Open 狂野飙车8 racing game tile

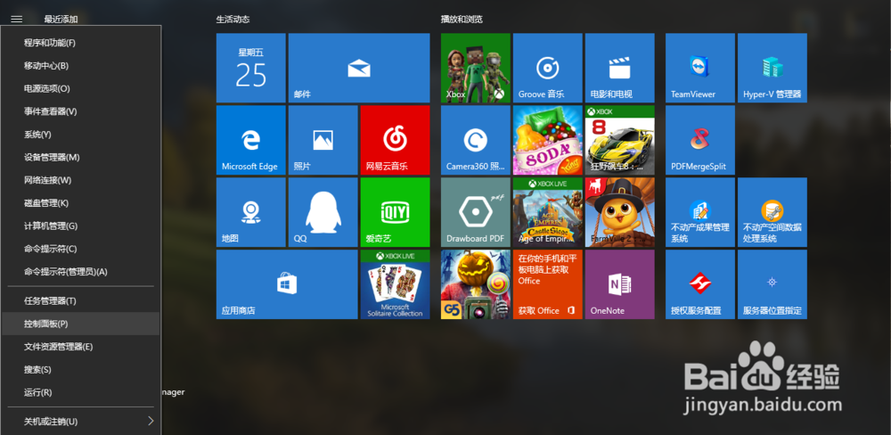[620, 140]
